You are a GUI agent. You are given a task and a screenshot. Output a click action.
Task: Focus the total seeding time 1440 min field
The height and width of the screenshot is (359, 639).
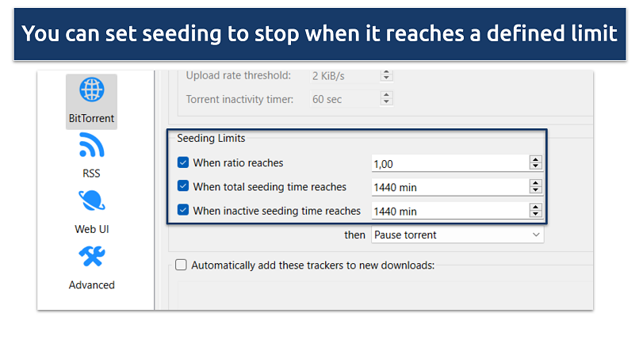point(449,187)
